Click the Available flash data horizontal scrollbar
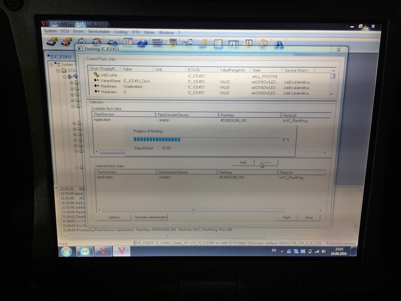 tap(112, 152)
